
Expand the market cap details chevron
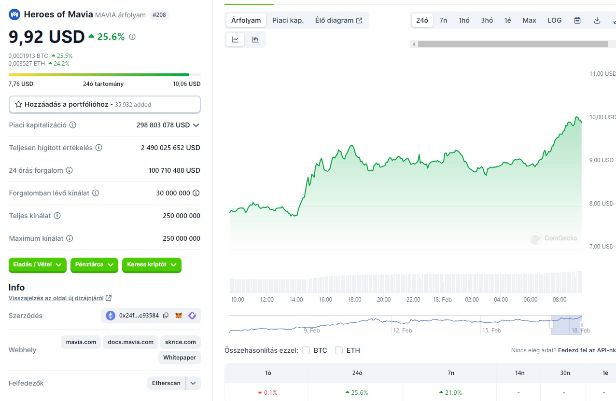pos(196,125)
